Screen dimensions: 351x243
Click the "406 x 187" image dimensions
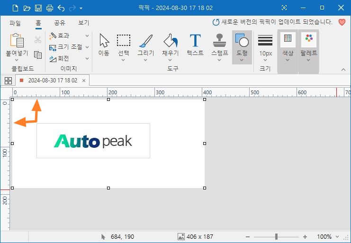(x=200, y=237)
